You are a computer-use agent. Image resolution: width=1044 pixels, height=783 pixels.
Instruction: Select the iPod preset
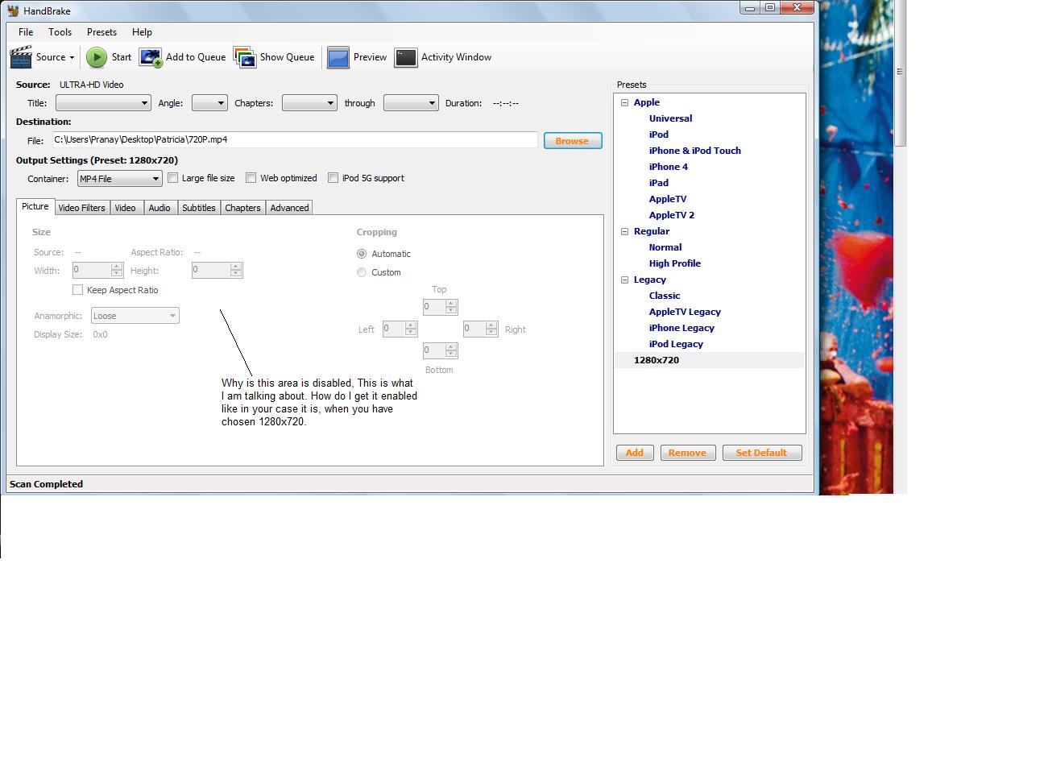coord(659,135)
